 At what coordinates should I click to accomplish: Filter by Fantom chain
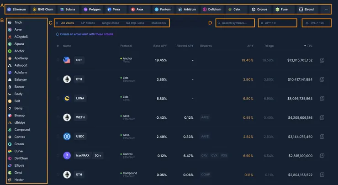[x=163, y=10]
